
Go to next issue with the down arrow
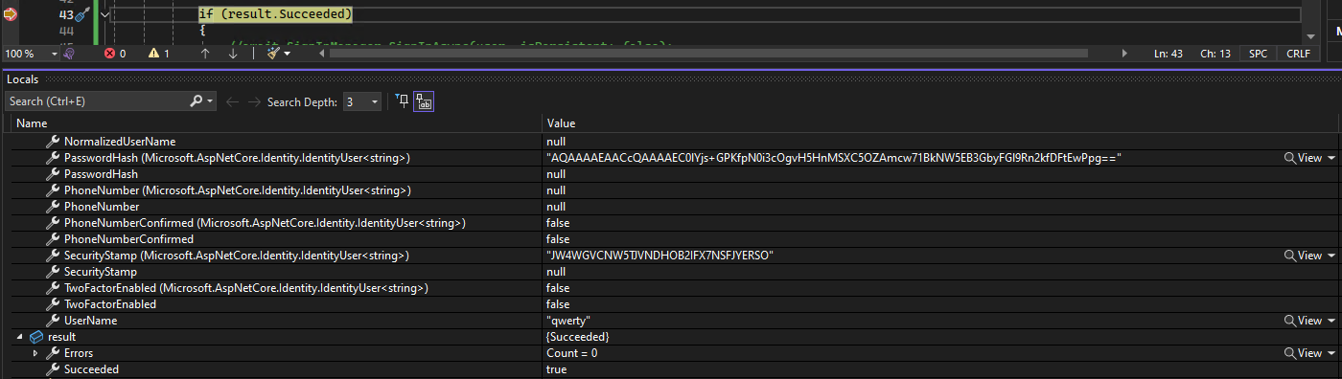[232, 54]
